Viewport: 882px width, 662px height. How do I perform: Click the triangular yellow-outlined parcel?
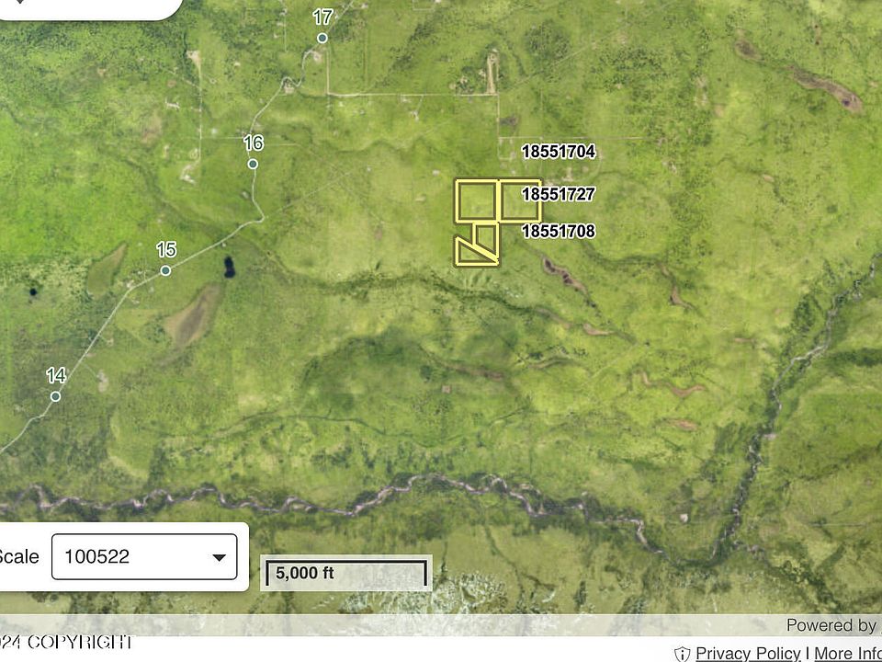coord(471,254)
